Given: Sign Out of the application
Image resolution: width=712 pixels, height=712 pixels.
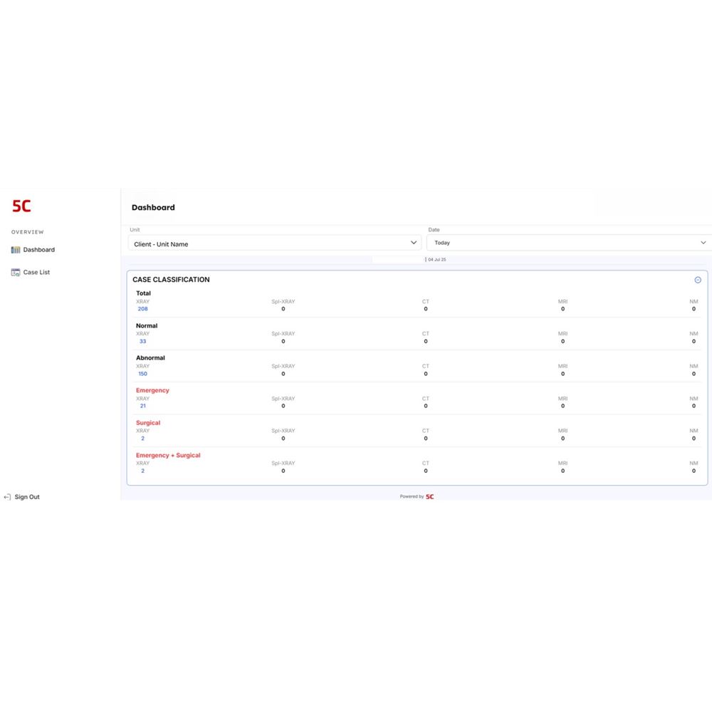Looking at the screenshot, I should pos(27,497).
